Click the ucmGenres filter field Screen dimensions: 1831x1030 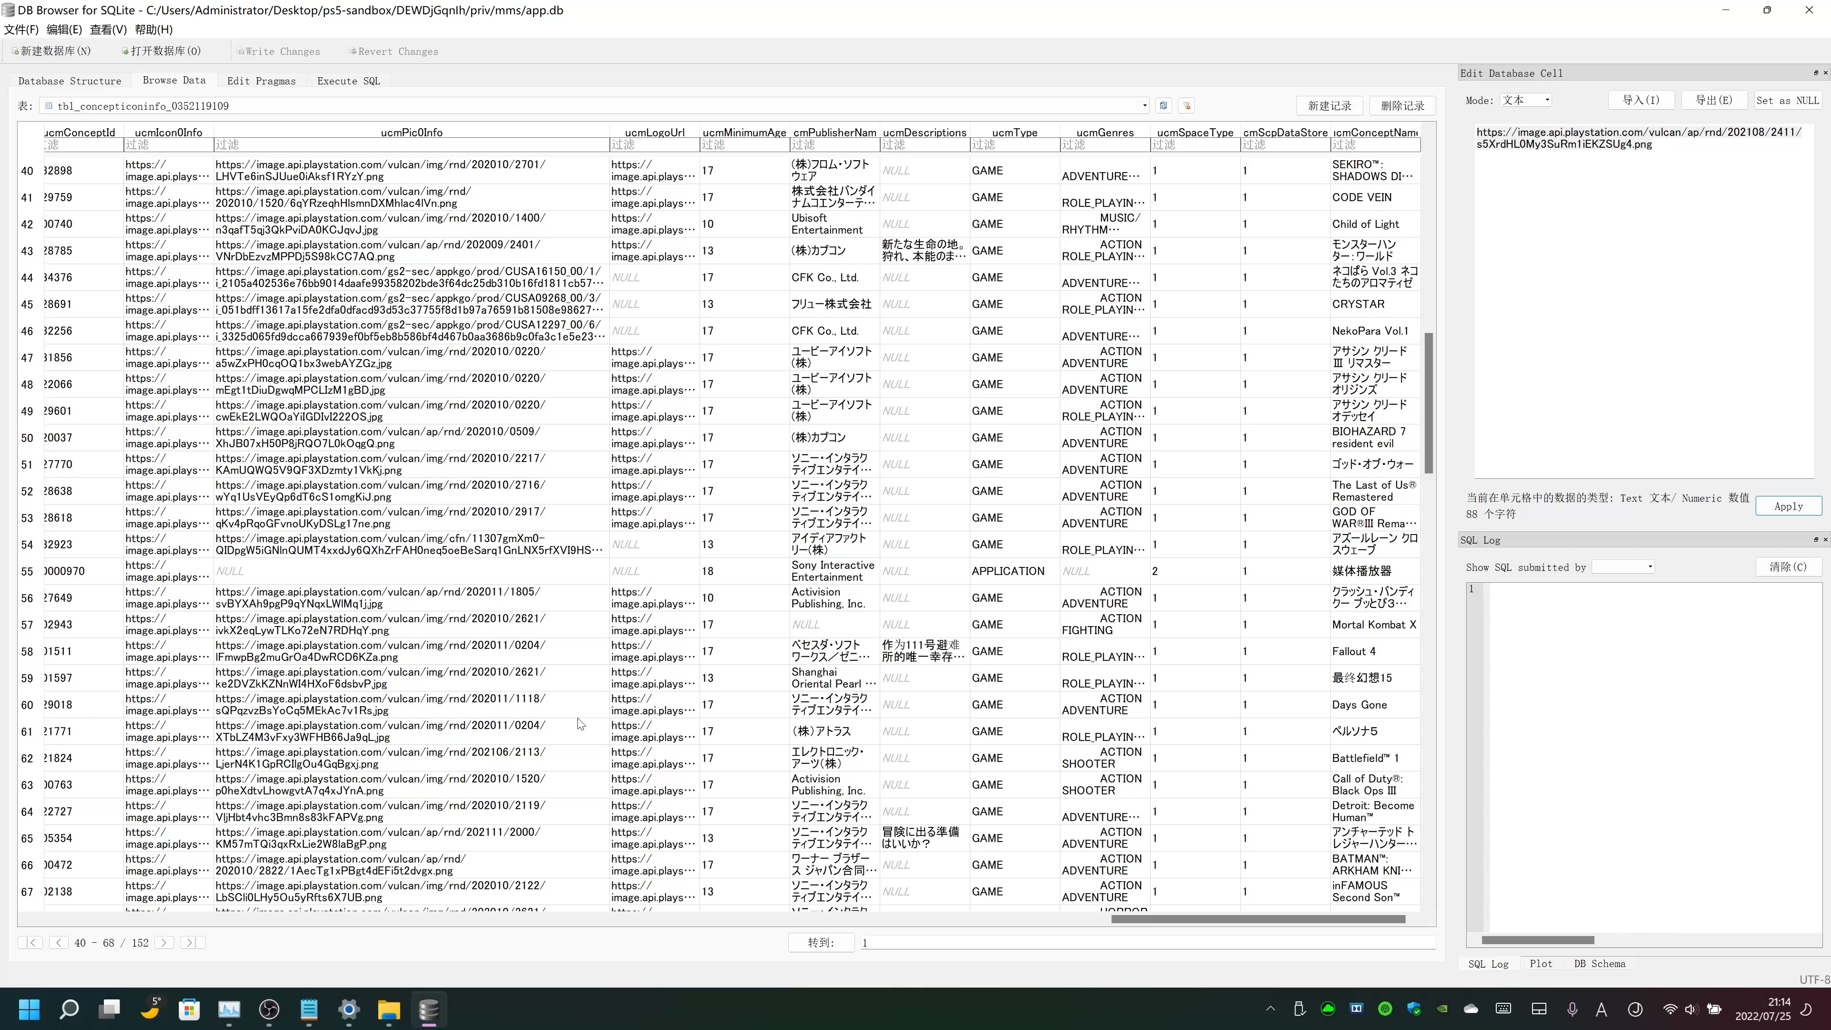point(1105,144)
